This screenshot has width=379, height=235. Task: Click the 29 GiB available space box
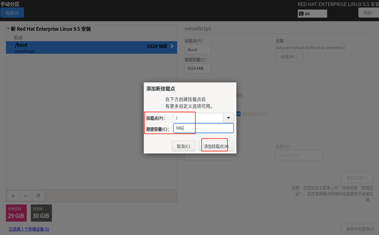[16, 213]
